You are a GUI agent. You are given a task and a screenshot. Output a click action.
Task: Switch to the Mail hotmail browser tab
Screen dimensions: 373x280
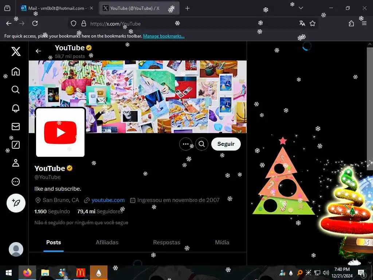[57, 8]
